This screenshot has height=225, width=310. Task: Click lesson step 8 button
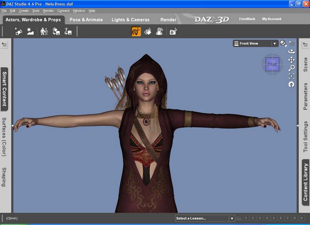294,218
